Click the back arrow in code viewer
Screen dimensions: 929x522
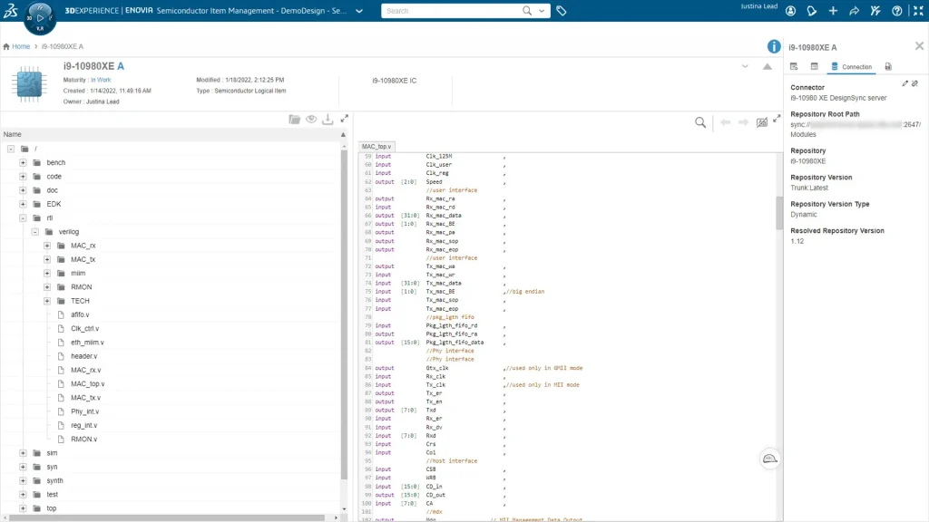pos(725,122)
